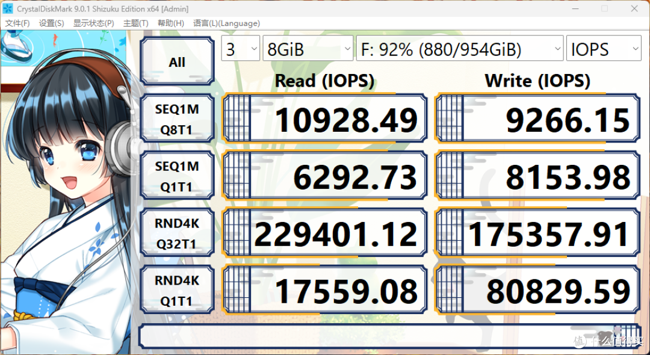The image size is (650, 355).
Task: Click the Read (IOPS) column header
Action: (x=324, y=81)
